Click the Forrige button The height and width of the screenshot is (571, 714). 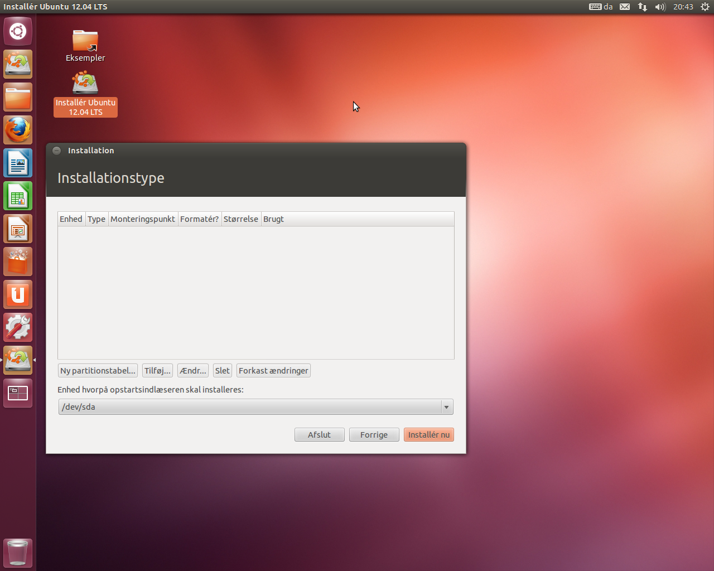click(374, 435)
